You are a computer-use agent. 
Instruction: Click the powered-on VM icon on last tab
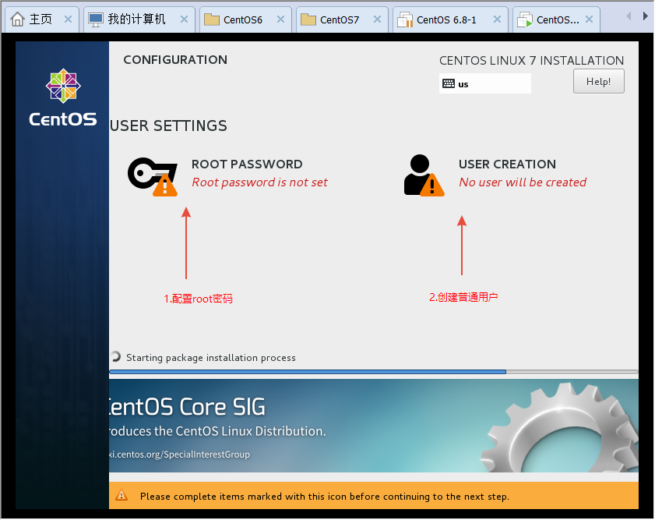[x=525, y=19]
